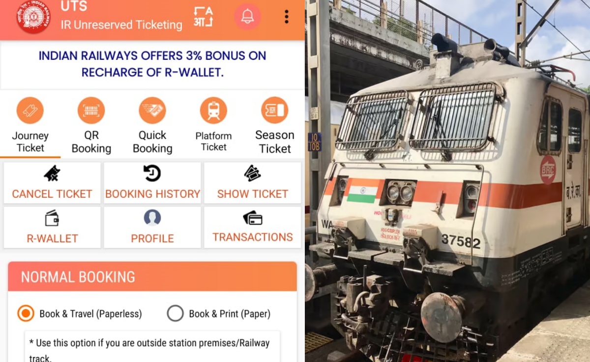
Task: Click the Indian Railways logo
Action: (x=33, y=16)
